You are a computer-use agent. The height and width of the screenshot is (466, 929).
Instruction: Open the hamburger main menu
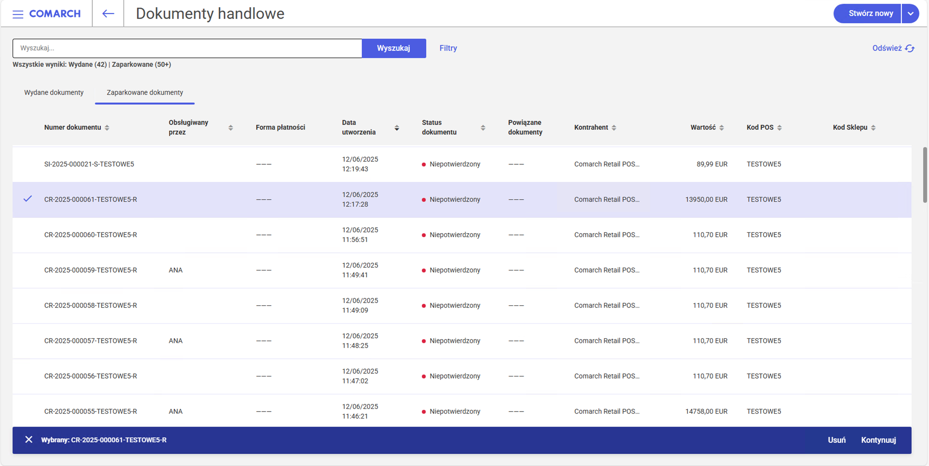point(18,14)
